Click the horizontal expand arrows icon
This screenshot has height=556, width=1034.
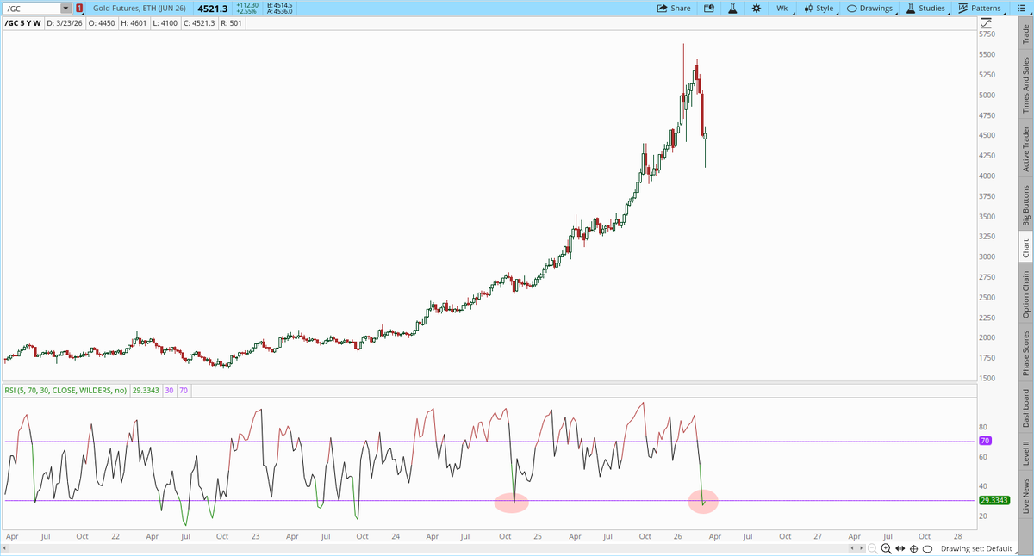click(x=900, y=548)
